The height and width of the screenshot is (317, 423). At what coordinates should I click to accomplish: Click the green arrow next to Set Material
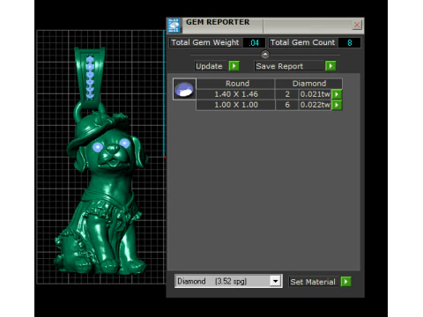346,282
